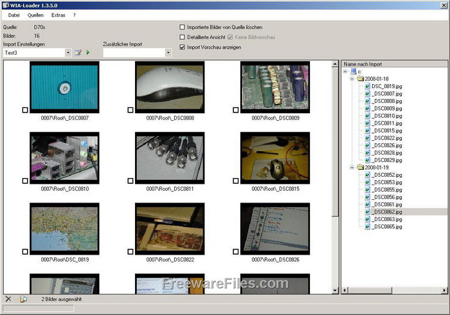Screen dimensions: 450x315
Task: Collapse the 2008-01-18 folder tree node
Action: click(x=352, y=78)
